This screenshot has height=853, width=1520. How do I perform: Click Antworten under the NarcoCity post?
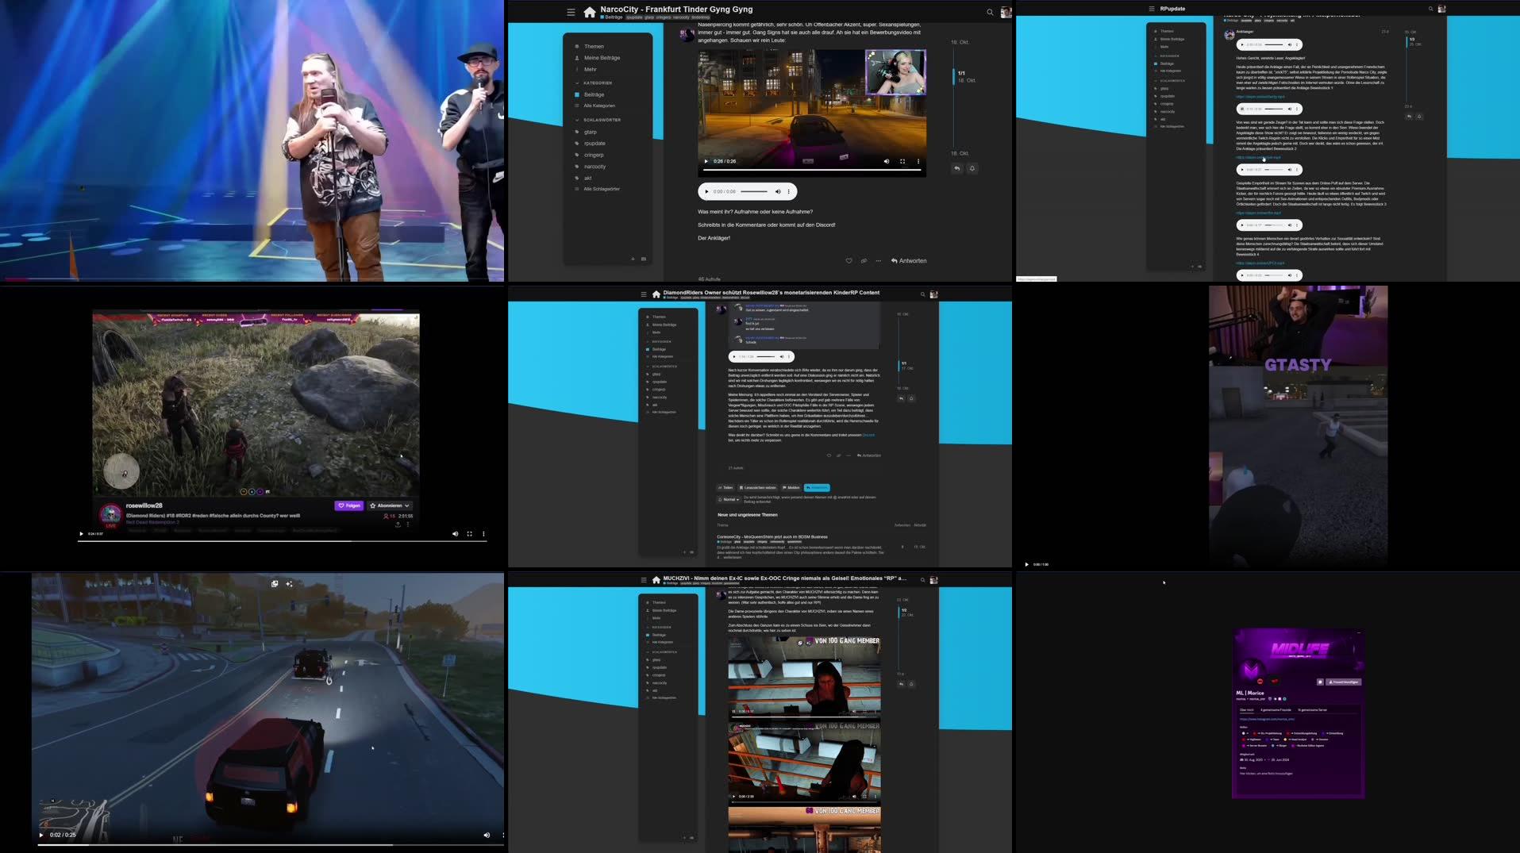coord(909,261)
